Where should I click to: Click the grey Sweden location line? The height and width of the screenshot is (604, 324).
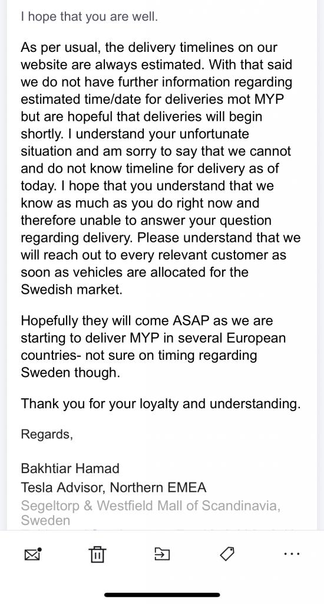[x=45, y=520]
